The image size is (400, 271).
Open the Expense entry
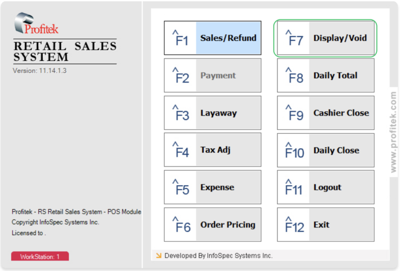[212, 187]
